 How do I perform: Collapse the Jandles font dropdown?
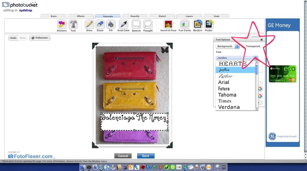(x=237, y=58)
